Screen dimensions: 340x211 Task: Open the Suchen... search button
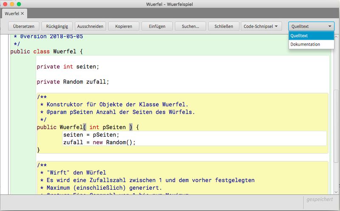tap(190, 26)
